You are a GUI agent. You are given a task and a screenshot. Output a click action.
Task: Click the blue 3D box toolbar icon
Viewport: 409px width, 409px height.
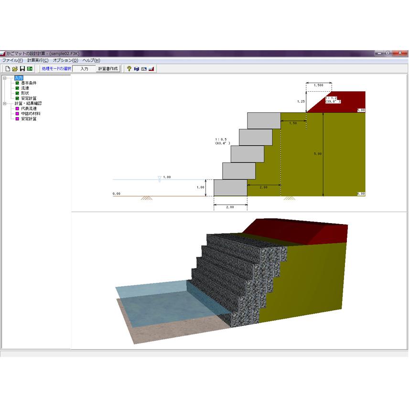point(137,69)
